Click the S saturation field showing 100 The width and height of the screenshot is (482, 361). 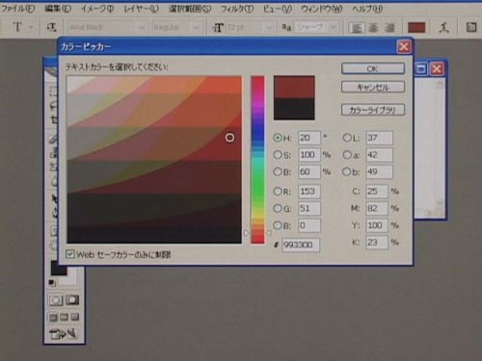pyautogui.click(x=309, y=155)
